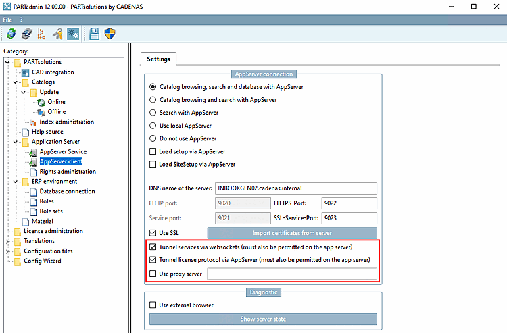Click the printer-style toolbar icon
The height and width of the screenshot is (333, 507).
(x=26, y=34)
